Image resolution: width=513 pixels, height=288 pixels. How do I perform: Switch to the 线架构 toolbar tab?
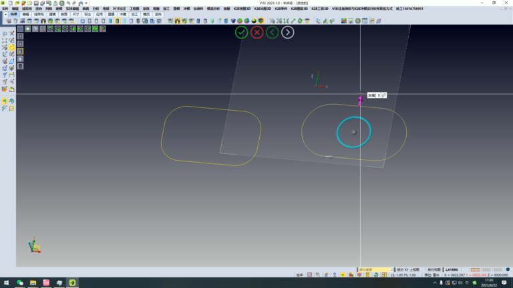pos(39,15)
